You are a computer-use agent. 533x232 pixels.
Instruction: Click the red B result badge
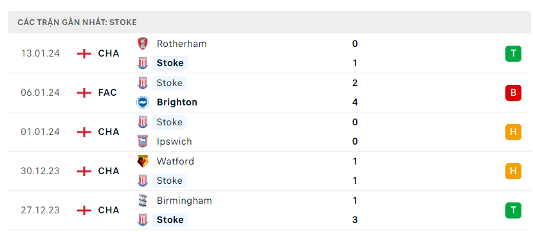513,93
